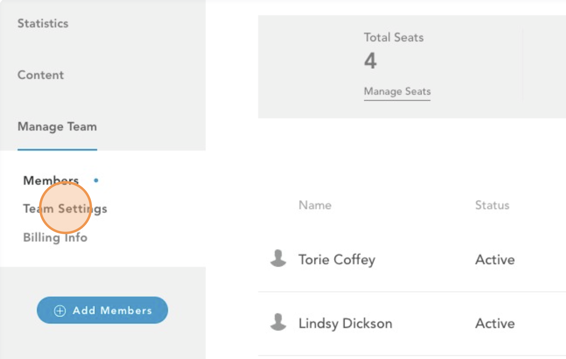Click the blue dot beside Members
Screen dimensions: 566x359
tap(96, 180)
